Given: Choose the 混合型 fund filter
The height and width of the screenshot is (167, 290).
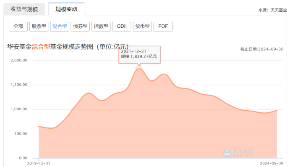Looking at the screenshot, I should (x=60, y=27).
